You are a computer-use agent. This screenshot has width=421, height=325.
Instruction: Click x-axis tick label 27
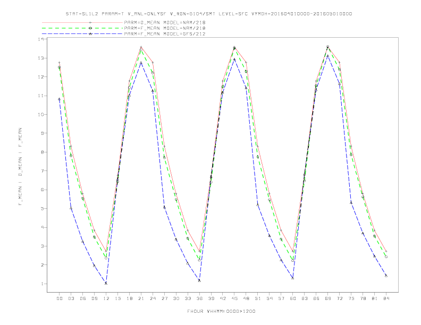(164, 298)
